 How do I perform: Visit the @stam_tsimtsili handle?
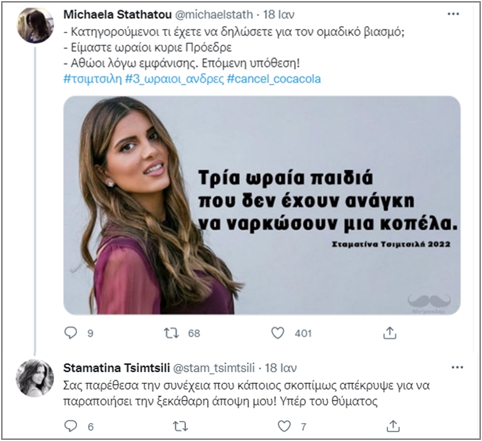pos(215,368)
